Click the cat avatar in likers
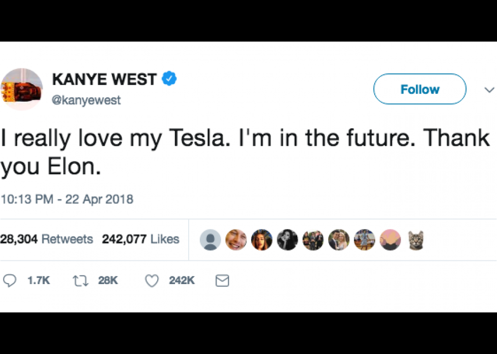Screen dimensions: 497x354 pos(416,240)
